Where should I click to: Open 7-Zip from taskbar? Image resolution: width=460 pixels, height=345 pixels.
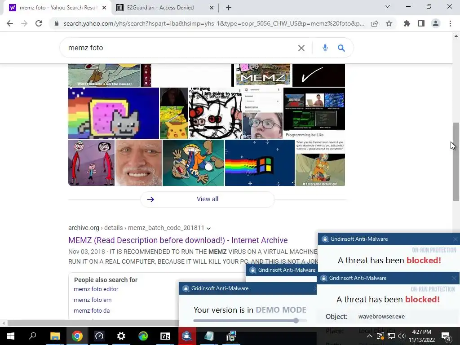click(x=165, y=336)
